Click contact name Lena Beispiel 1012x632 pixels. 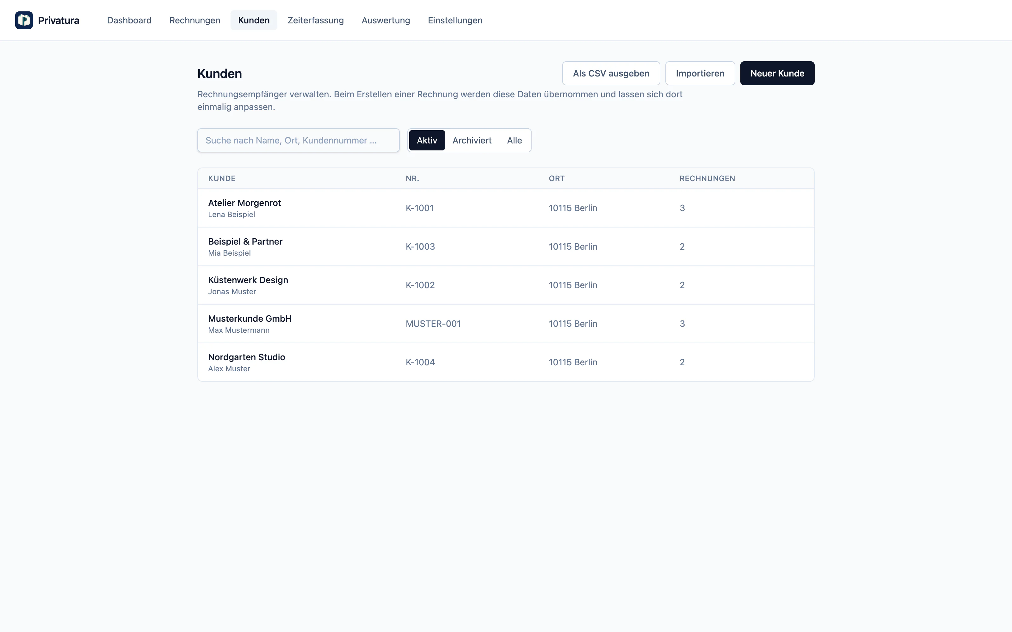(231, 215)
